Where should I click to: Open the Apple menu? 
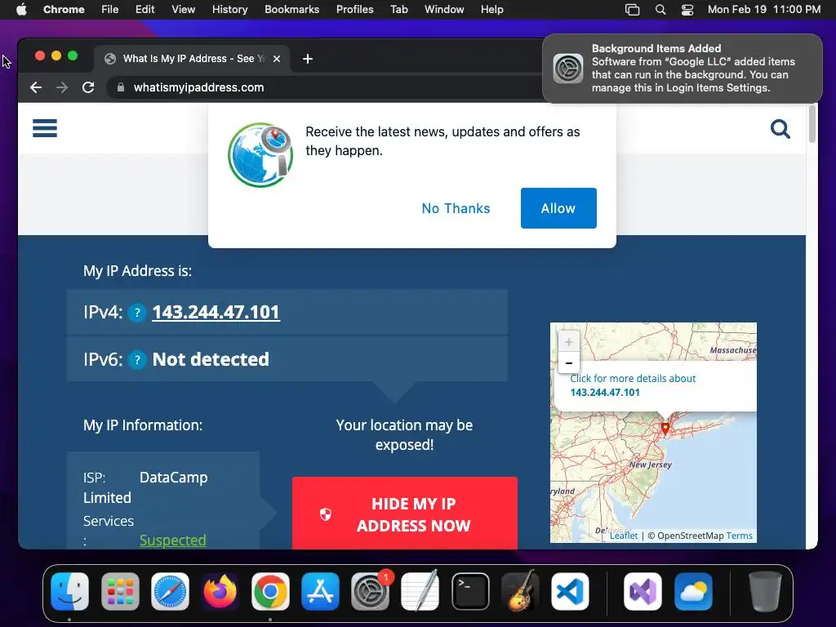[21, 10]
